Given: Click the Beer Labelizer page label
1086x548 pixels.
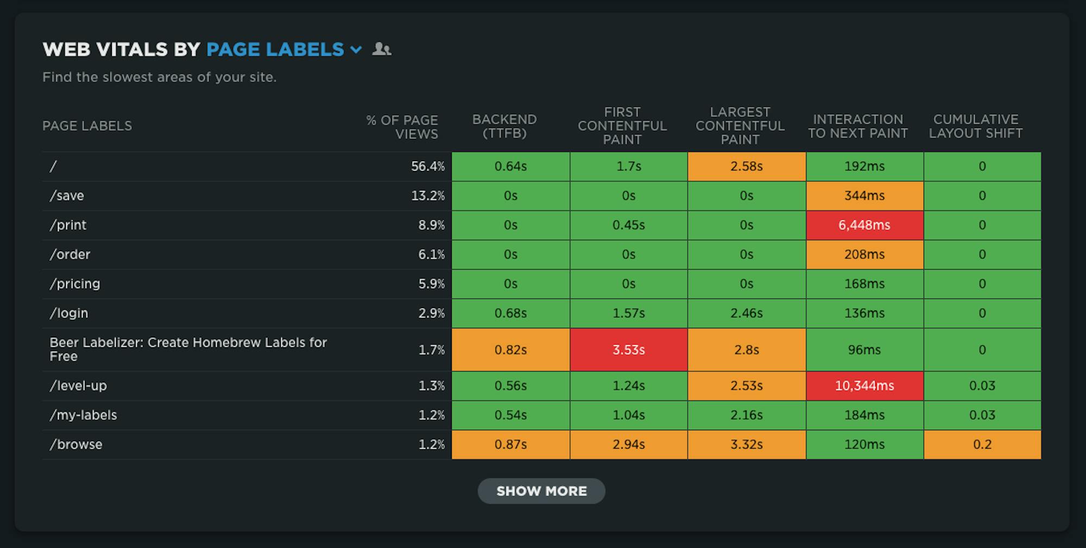Looking at the screenshot, I should pyautogui.click(x=188, y=349).
